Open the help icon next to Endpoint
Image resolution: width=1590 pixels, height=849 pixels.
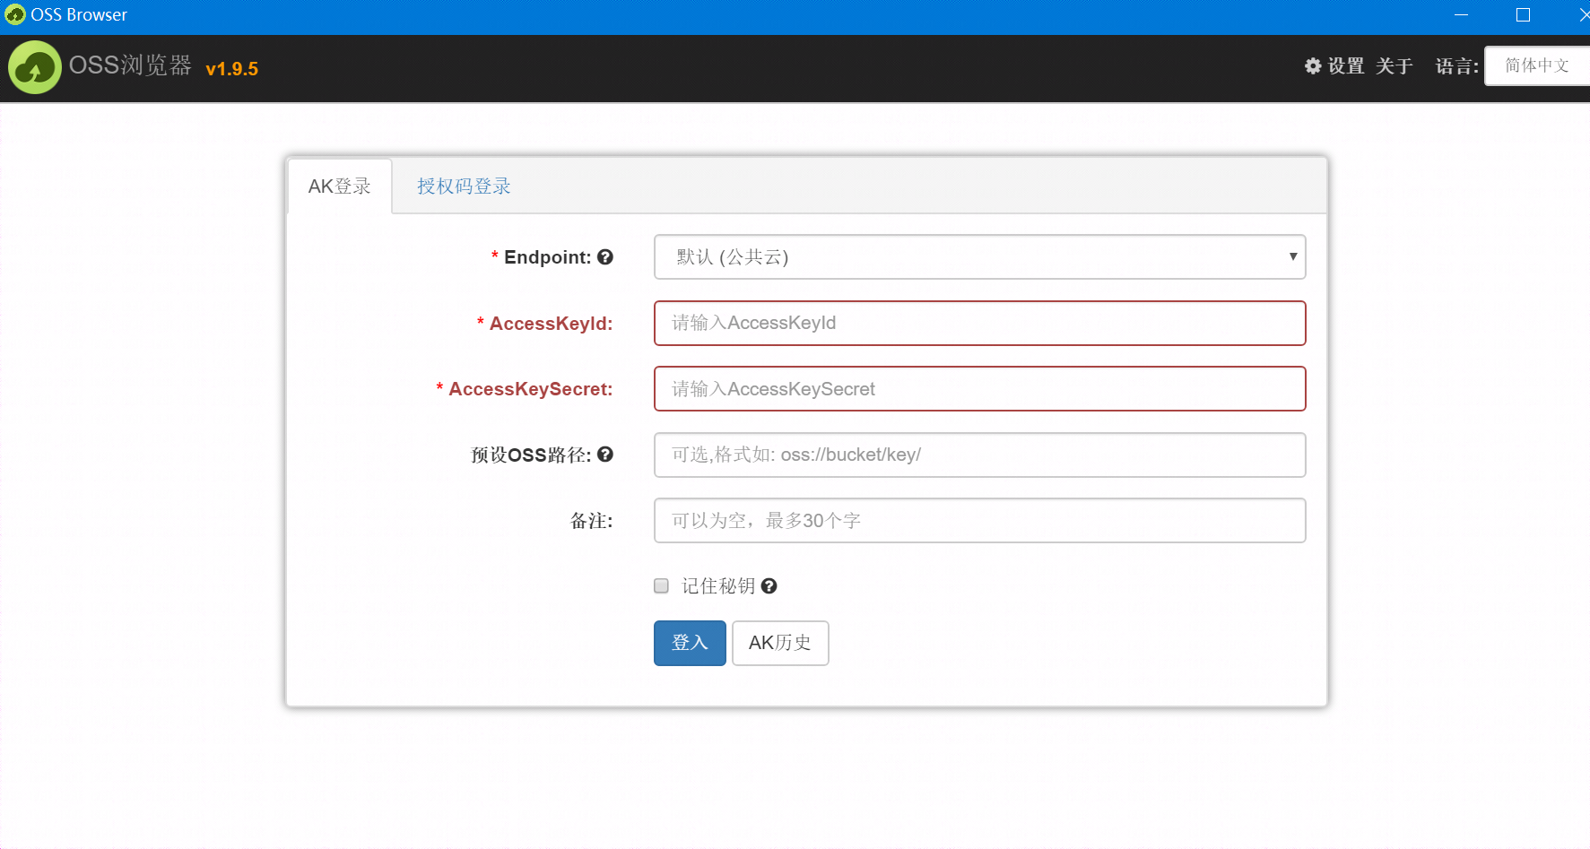click(x=606, y=256)
